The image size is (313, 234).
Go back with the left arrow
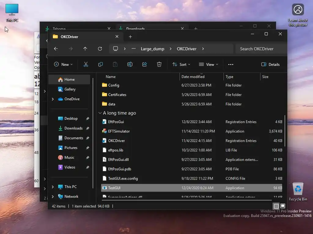pyautogui.click(x=56, y=49)
